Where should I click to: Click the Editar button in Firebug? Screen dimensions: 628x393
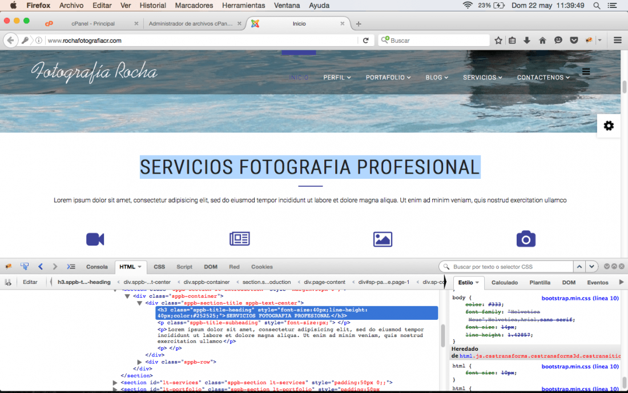pyautogui.click(x=30, y=282)
